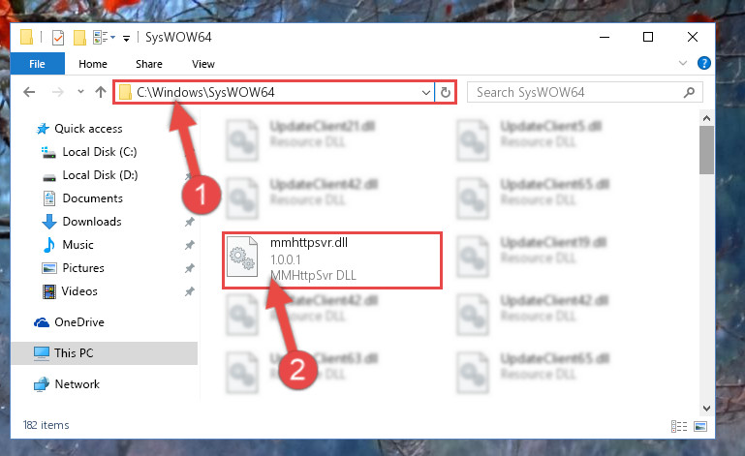Expand the ribbon with the chevron
Viewport: 745px width, 456px height.
tap(683, 63)
